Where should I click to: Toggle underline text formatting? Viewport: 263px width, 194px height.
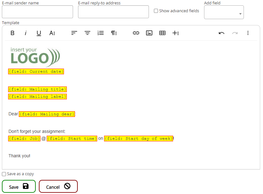coord(39,33)
